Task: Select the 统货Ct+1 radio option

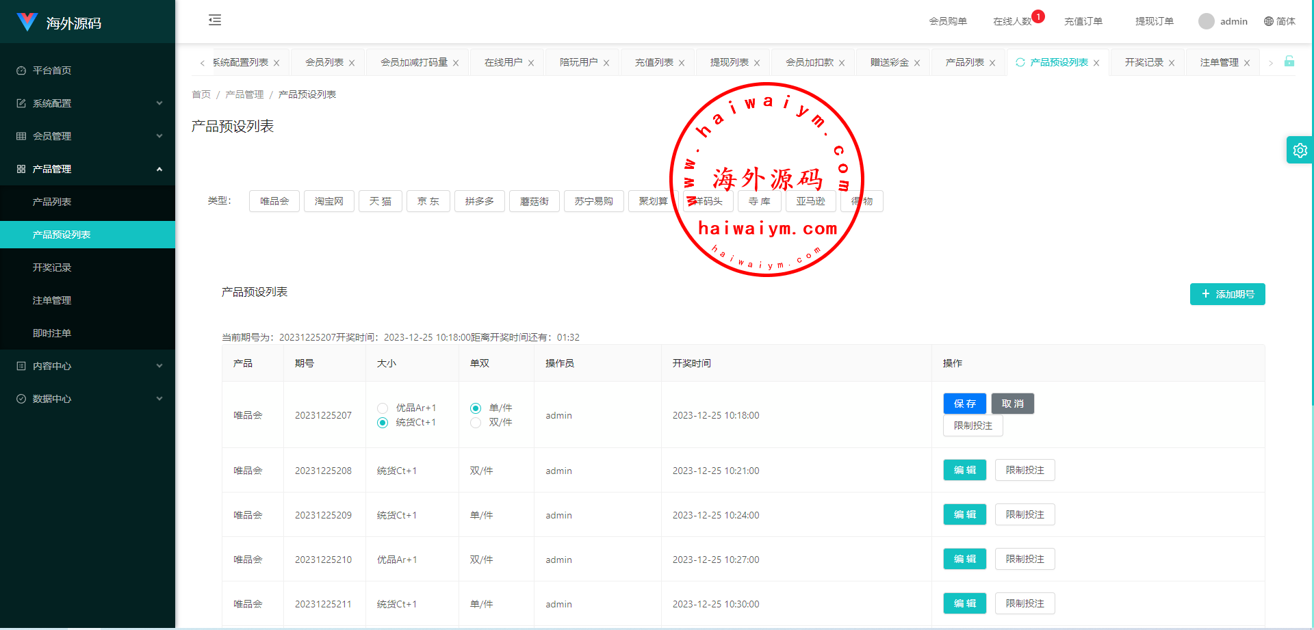Action: [383, 423]
